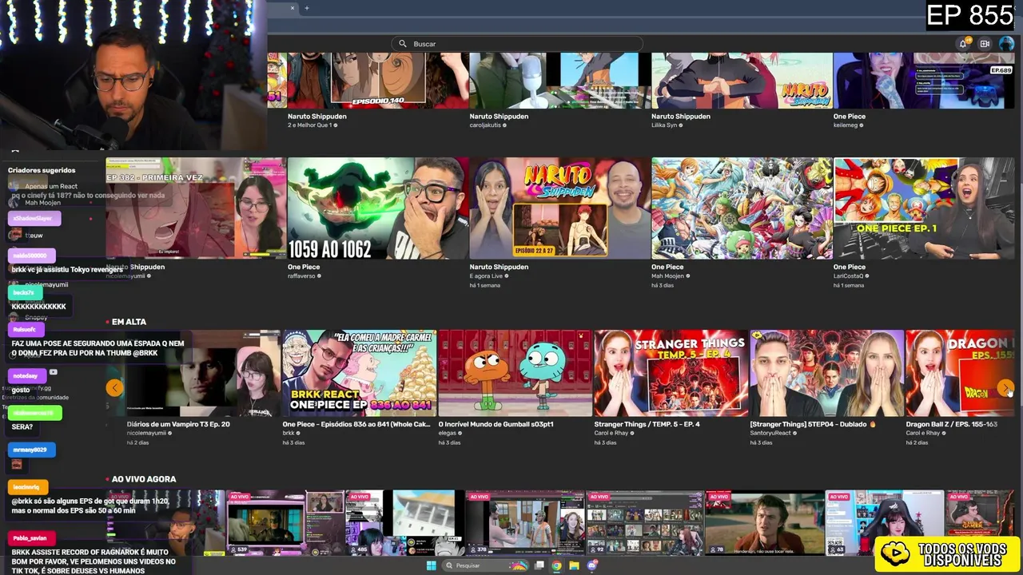Visit the Lilika Syn channel link
This screenshot has width=1023, height=575.
pos(664,125)
